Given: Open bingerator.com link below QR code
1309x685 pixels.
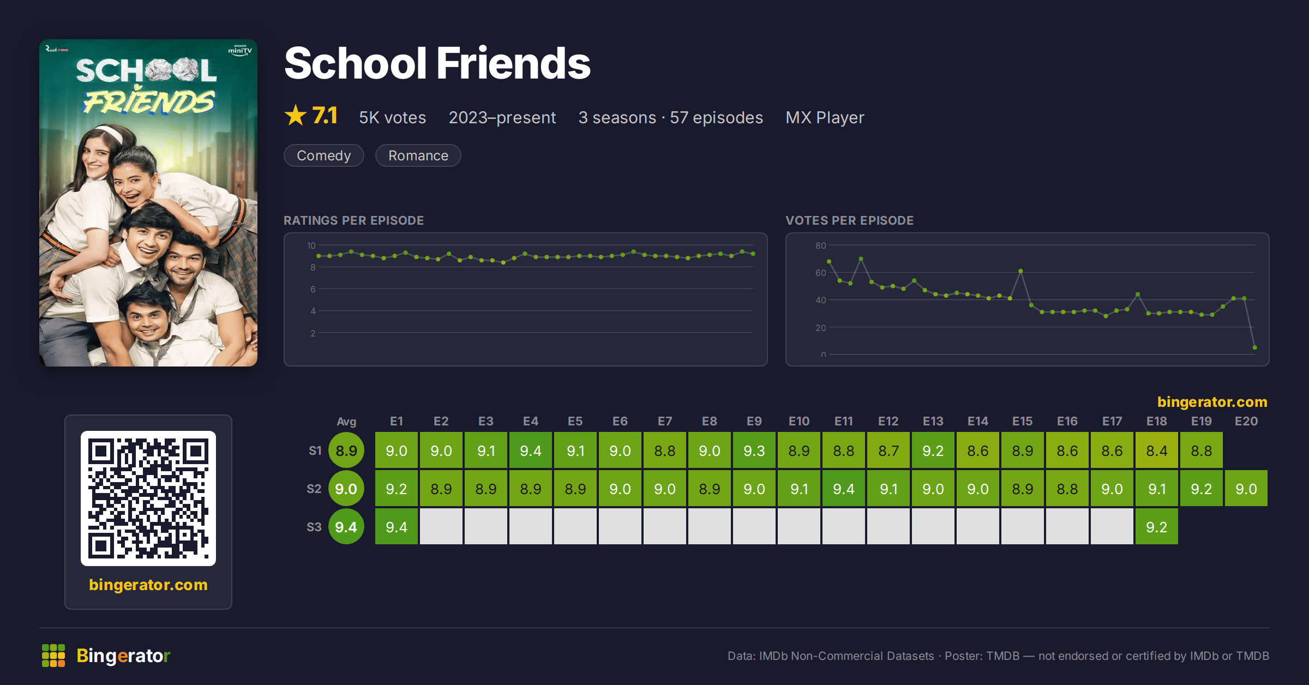Looking at the screenshot, I should click(148, 585).
